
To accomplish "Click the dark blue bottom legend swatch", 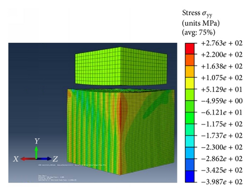I will tap(190, 176).
